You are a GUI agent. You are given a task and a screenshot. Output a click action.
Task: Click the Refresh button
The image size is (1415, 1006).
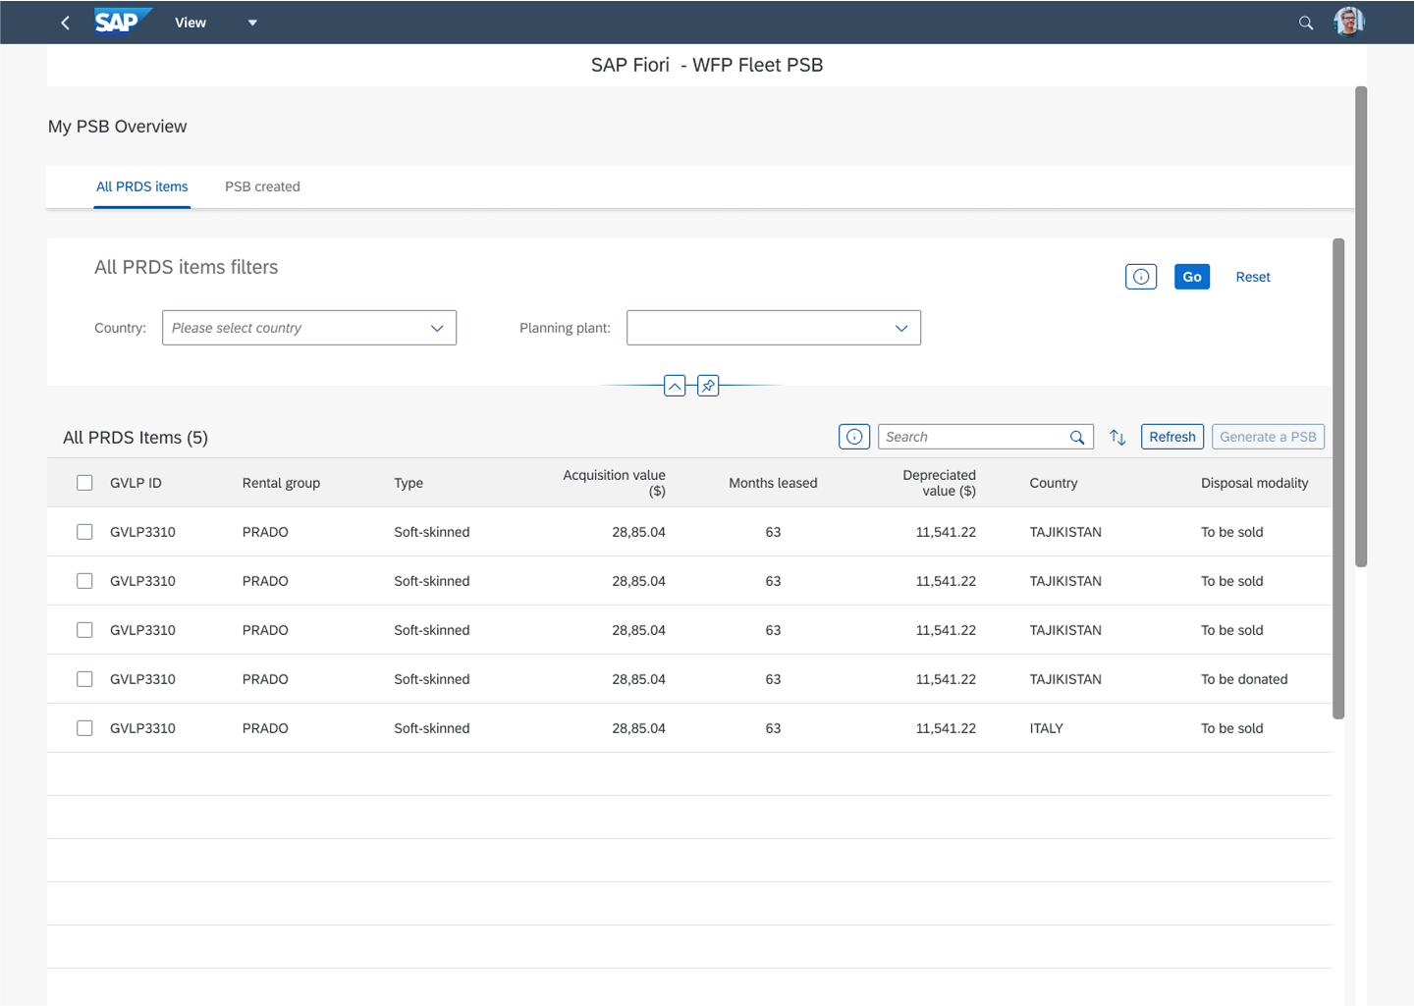click(x=1172, y=437)
